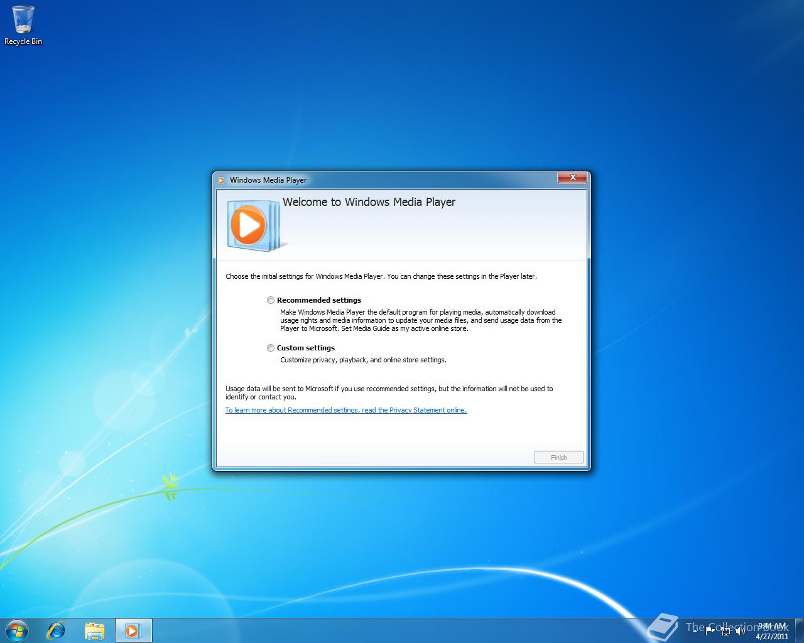Close the Windows Media Player dialog
The width and height of the screenshot is (804, 643).
coord(573,178)
